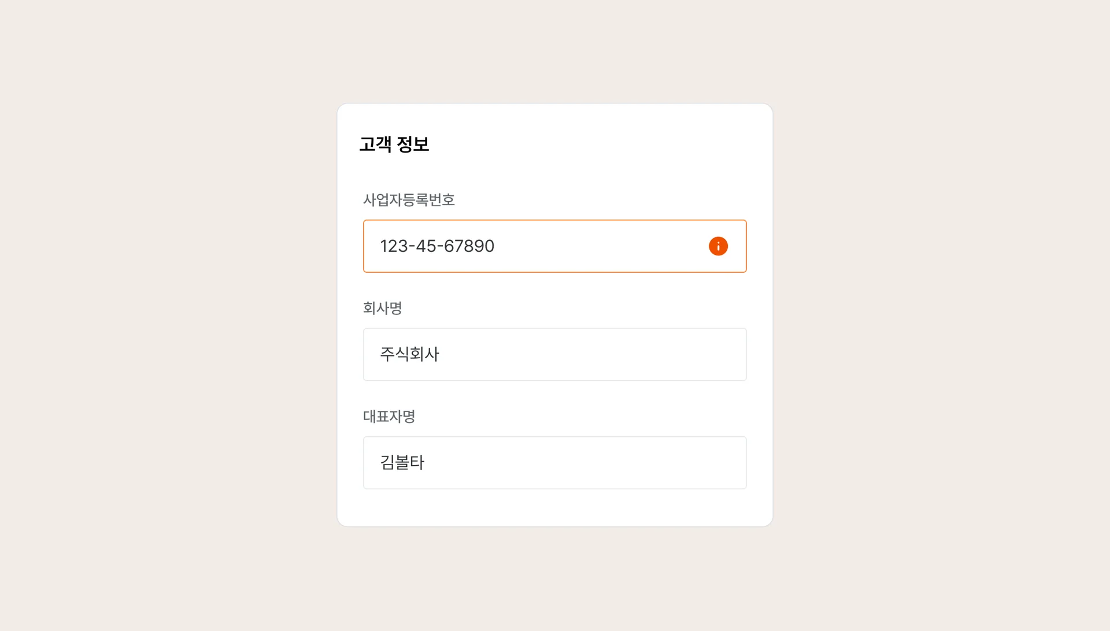Click the value 123-45-67890 to edit it
Viewport: 1110px width, 631px height.
pyautogui.click(x=437, y=246)
